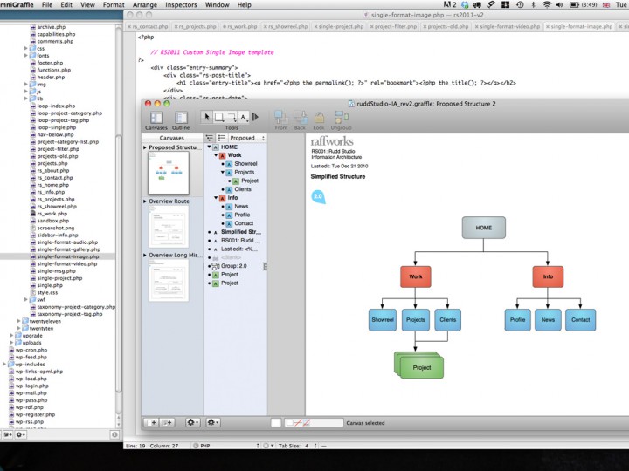Screen dimensions: 629x471
Task: Switch outline to hierarchical layers view icon
Action: pyautogui.click(x=210, y=138)
